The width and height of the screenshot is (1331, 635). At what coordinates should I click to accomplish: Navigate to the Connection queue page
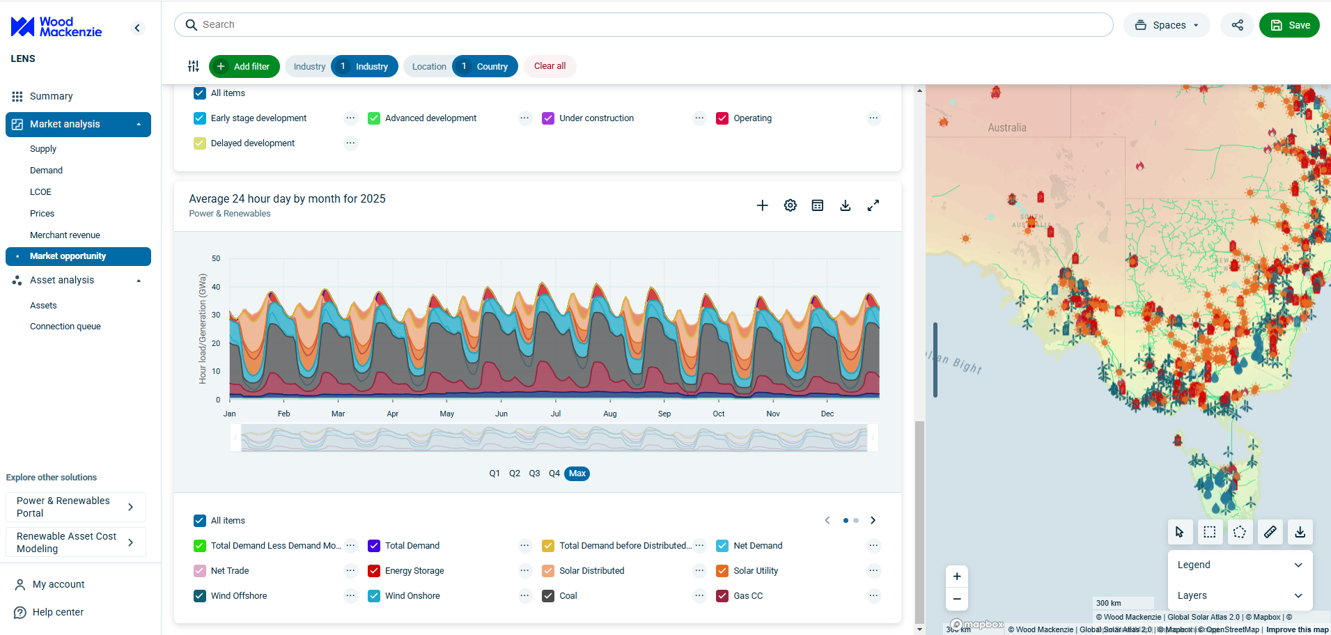click(65, 326)
